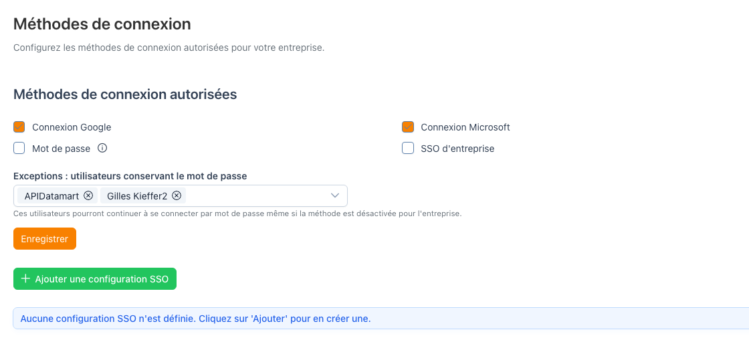Enable the Mot de passe checkbox
Viewport: 749px width, 346px height.
(19, 148)
